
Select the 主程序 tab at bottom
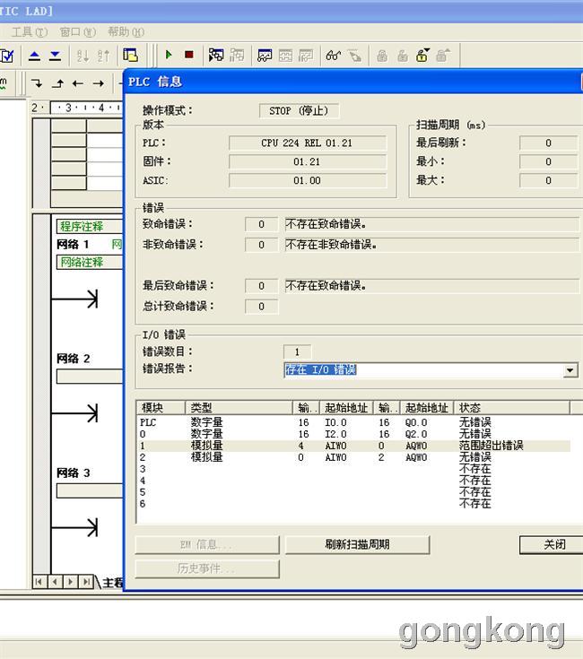coord(113,583)
